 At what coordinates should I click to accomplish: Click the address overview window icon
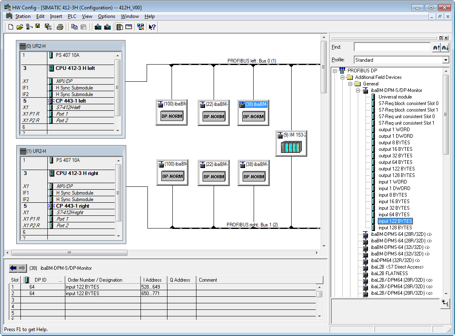point(129,27)
